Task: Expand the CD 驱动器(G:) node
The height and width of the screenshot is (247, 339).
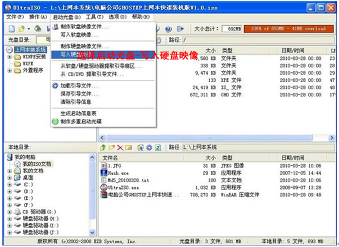Action: 10,212
